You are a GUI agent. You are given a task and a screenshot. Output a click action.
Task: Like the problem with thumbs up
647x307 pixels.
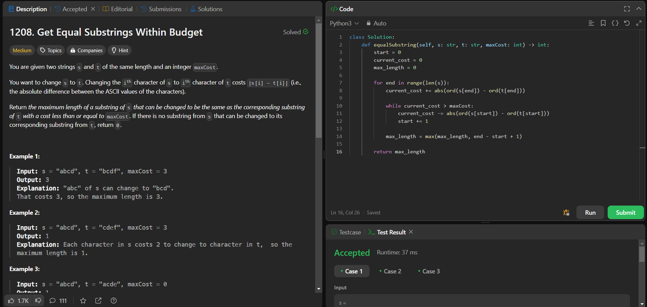pos(18,301)
